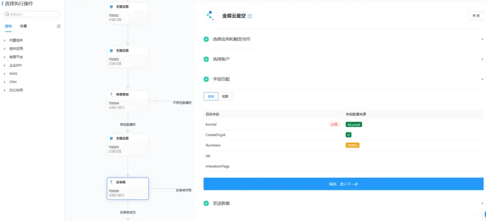Expand 发送数据 section chevron

[482, 203]
